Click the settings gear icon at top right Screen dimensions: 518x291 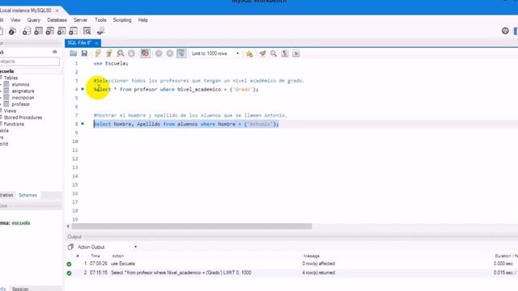pyautogui.click(x=505, y=31)
